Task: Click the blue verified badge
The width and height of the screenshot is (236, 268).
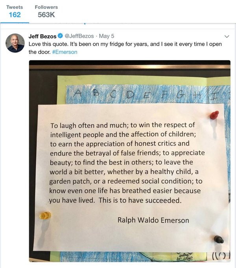Action: click(x=60, y=36)
